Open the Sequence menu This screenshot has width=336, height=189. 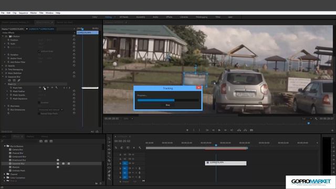(23, 13)
